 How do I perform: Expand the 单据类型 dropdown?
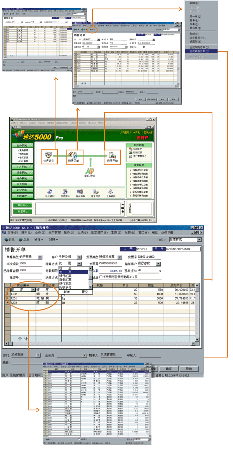point(40,257)
